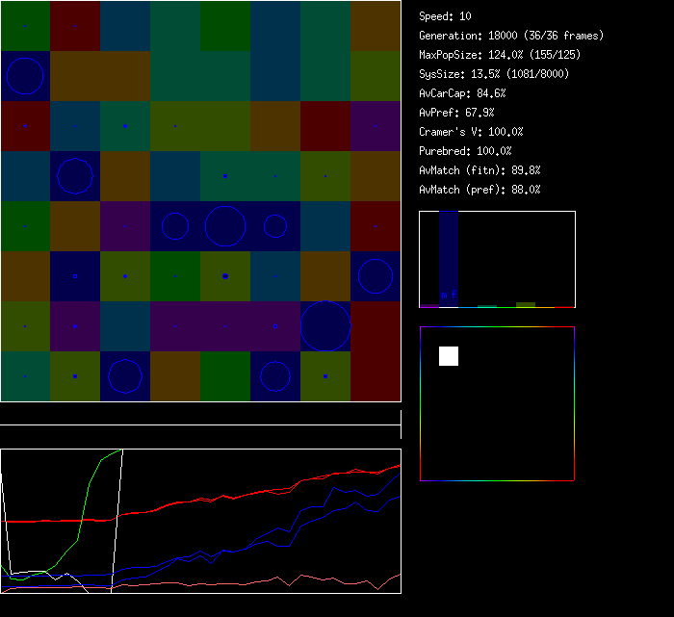Click the Generation: 18000 counter text
The image size is (674, 617).
(511, 36)
